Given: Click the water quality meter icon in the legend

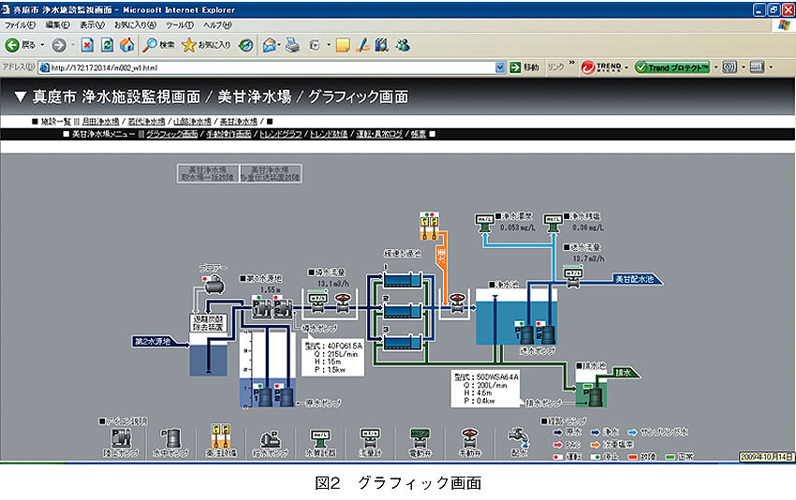Looking at the screenshot, I should coord(319,437).
